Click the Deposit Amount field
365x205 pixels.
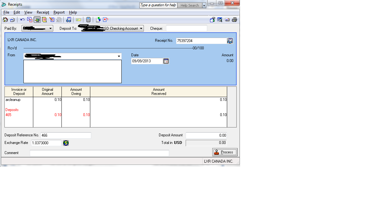coord(206,135)
